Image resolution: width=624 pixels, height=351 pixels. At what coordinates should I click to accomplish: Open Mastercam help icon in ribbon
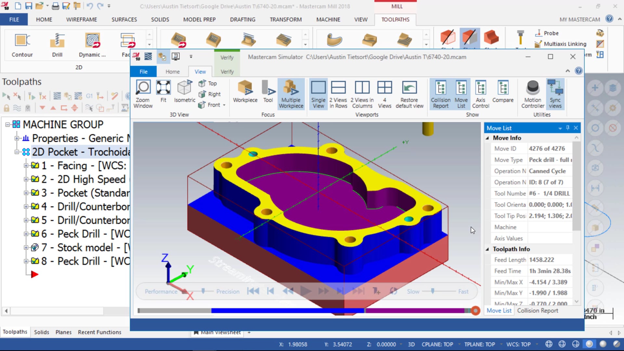(609, 19)
